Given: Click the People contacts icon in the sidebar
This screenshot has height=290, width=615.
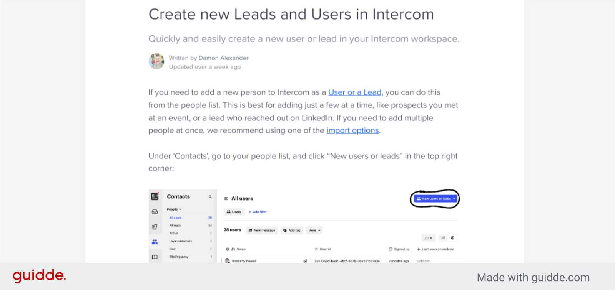Looking at the screenshot, I should tap(155, 241).
